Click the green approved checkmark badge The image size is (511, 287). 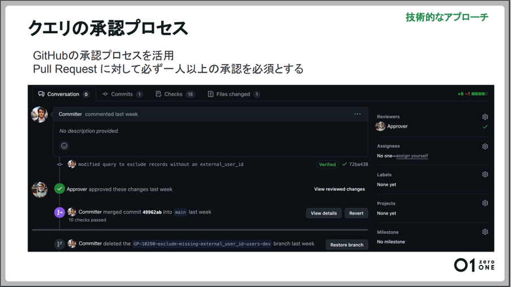pyautogui.click(x=59, y=189)
